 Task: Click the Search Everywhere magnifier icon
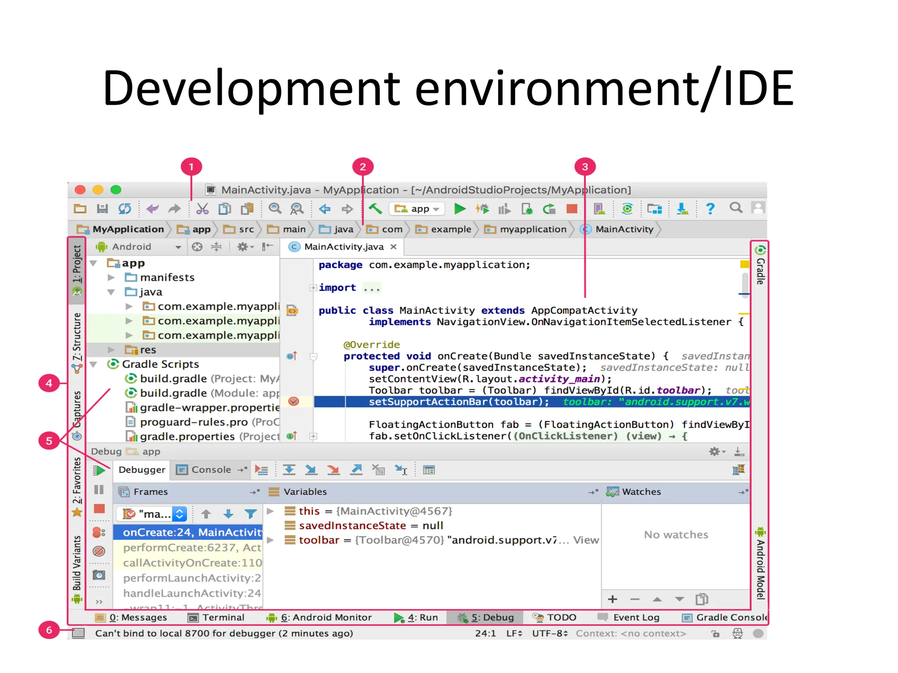(736, 208)
